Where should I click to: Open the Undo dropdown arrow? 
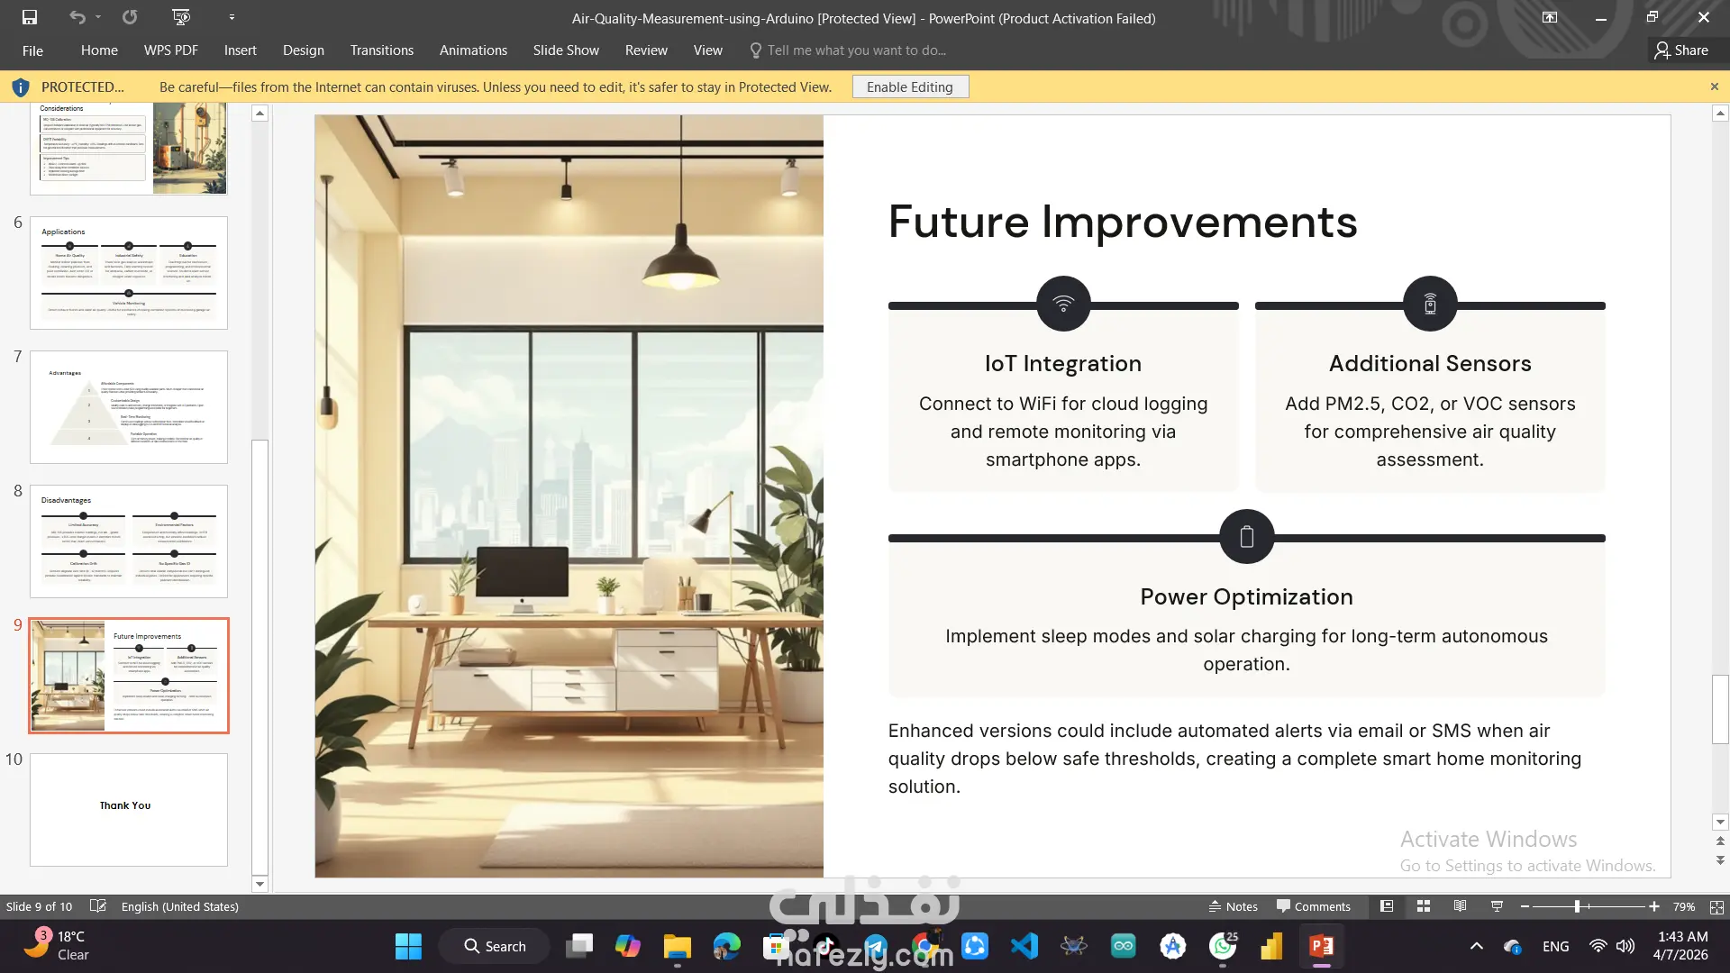98,17
